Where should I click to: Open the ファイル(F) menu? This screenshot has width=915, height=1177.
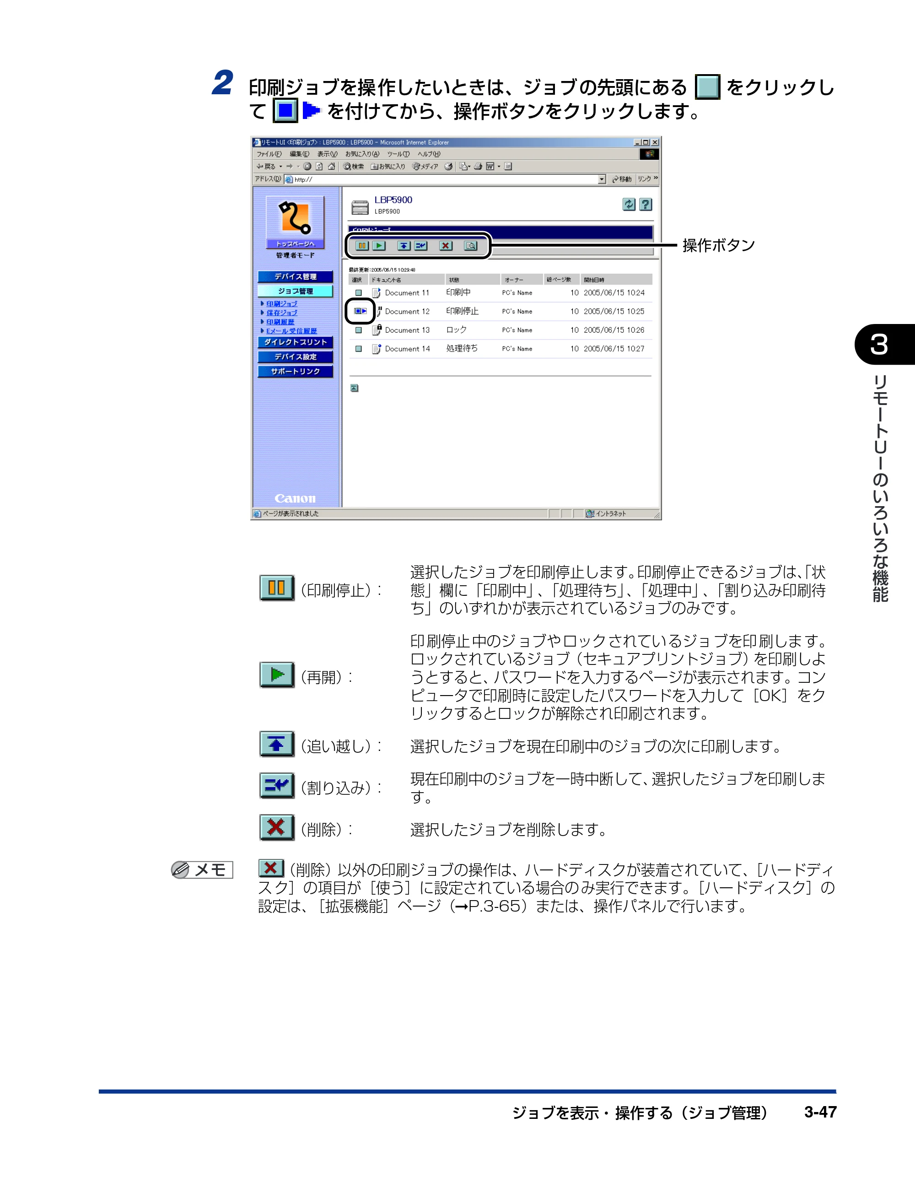click(x=269, y=154)
